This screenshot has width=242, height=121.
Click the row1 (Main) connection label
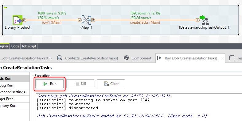[x=52, y=22]
